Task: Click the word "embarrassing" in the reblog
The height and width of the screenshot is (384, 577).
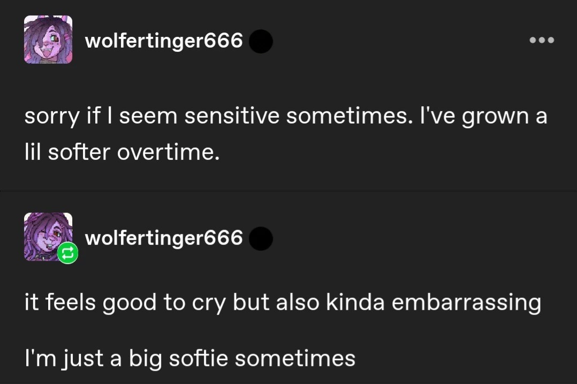Action: [x=467, y=303]
